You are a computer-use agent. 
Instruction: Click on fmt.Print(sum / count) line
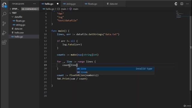(72, 79)
